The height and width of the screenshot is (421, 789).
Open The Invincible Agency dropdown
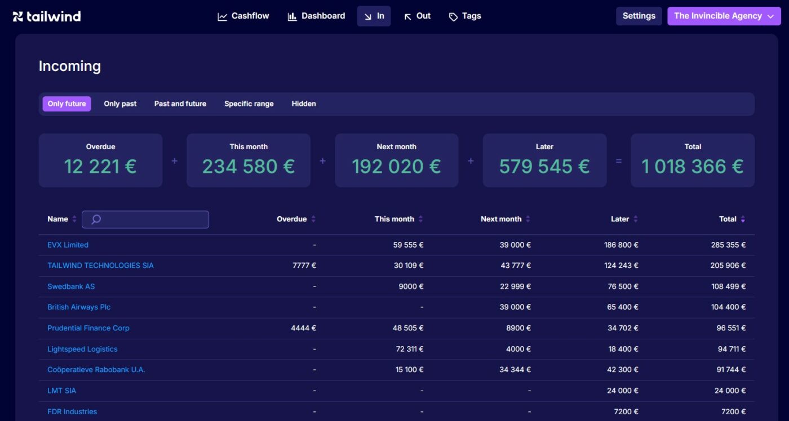click(724, 16)
